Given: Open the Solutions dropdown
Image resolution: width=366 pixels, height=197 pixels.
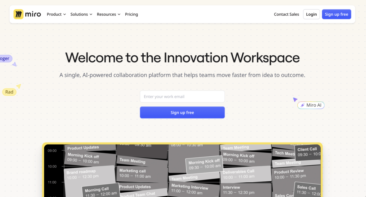Looking at the screenshot, I should pyautogui.click(x=81, y=14).
